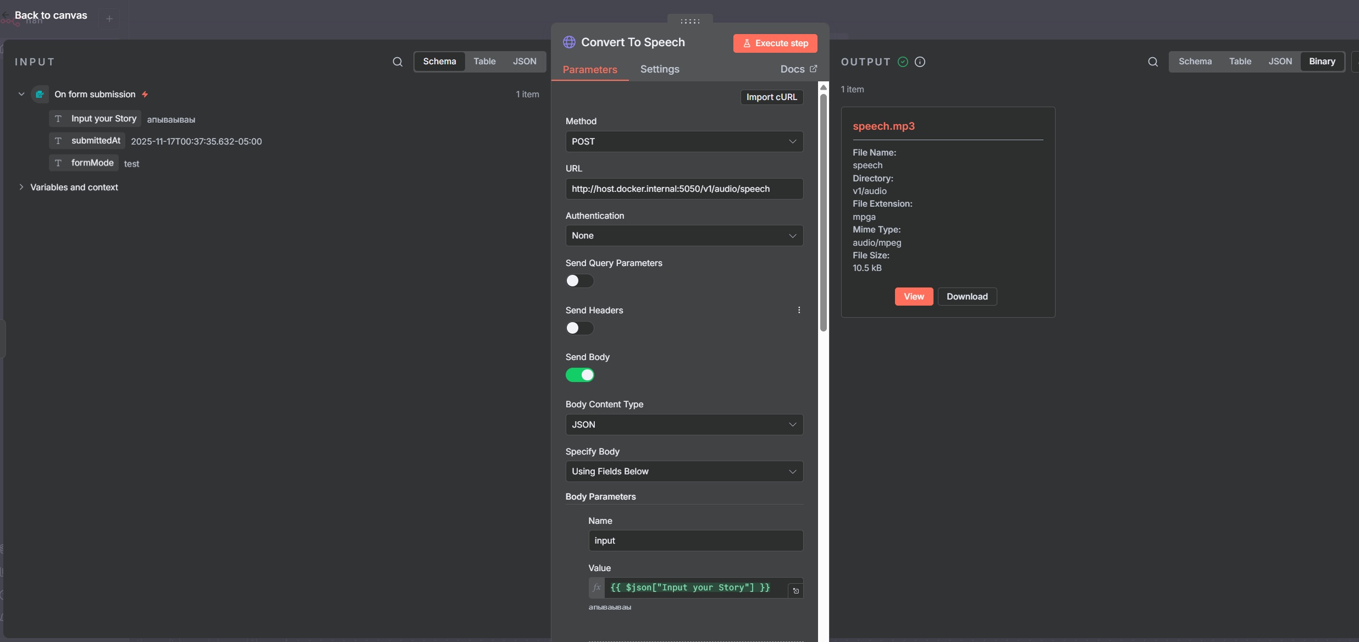The image size is (1359, 642).
Task: Click the drag handle above Convert To Speech
Action: (690, 21)
